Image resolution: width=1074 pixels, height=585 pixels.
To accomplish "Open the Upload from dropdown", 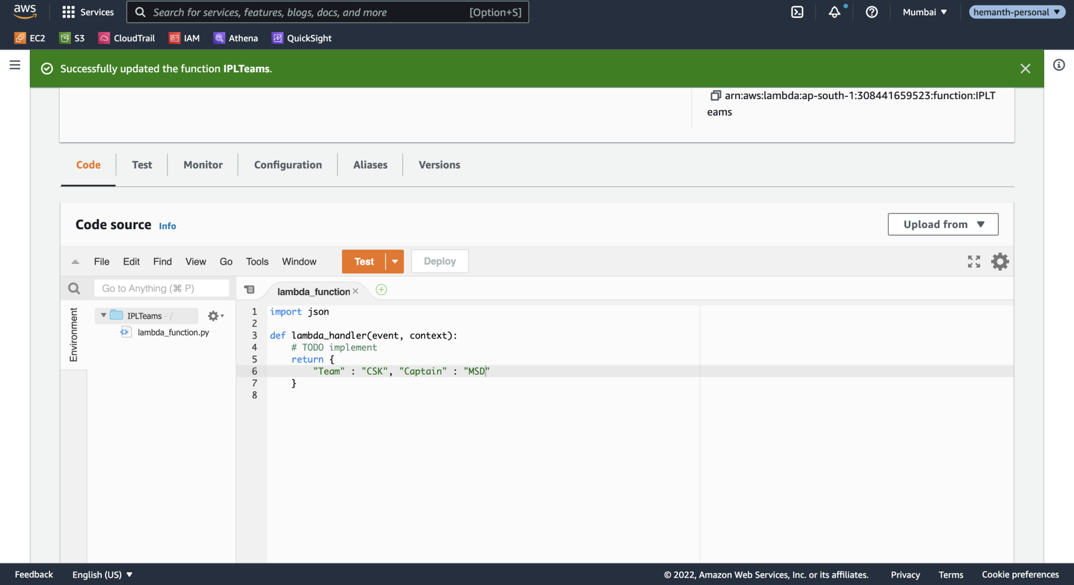I will (942, 224).
